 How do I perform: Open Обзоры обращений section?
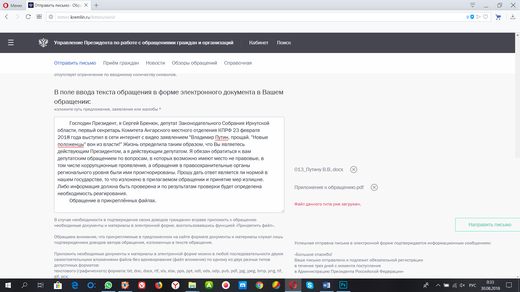click(194, 63)
